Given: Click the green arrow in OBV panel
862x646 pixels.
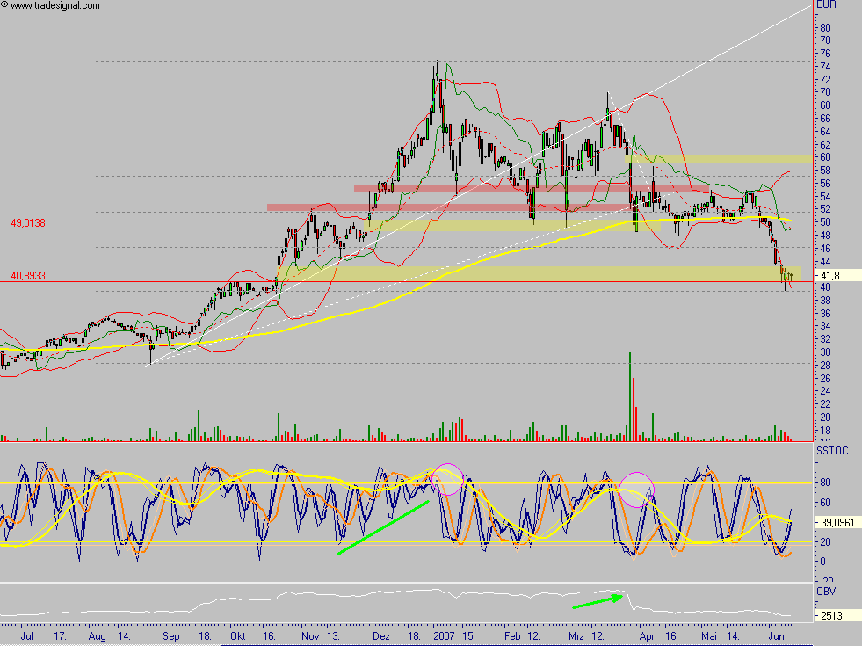Looking at the screenshot, I should click(x=598, y=601).
